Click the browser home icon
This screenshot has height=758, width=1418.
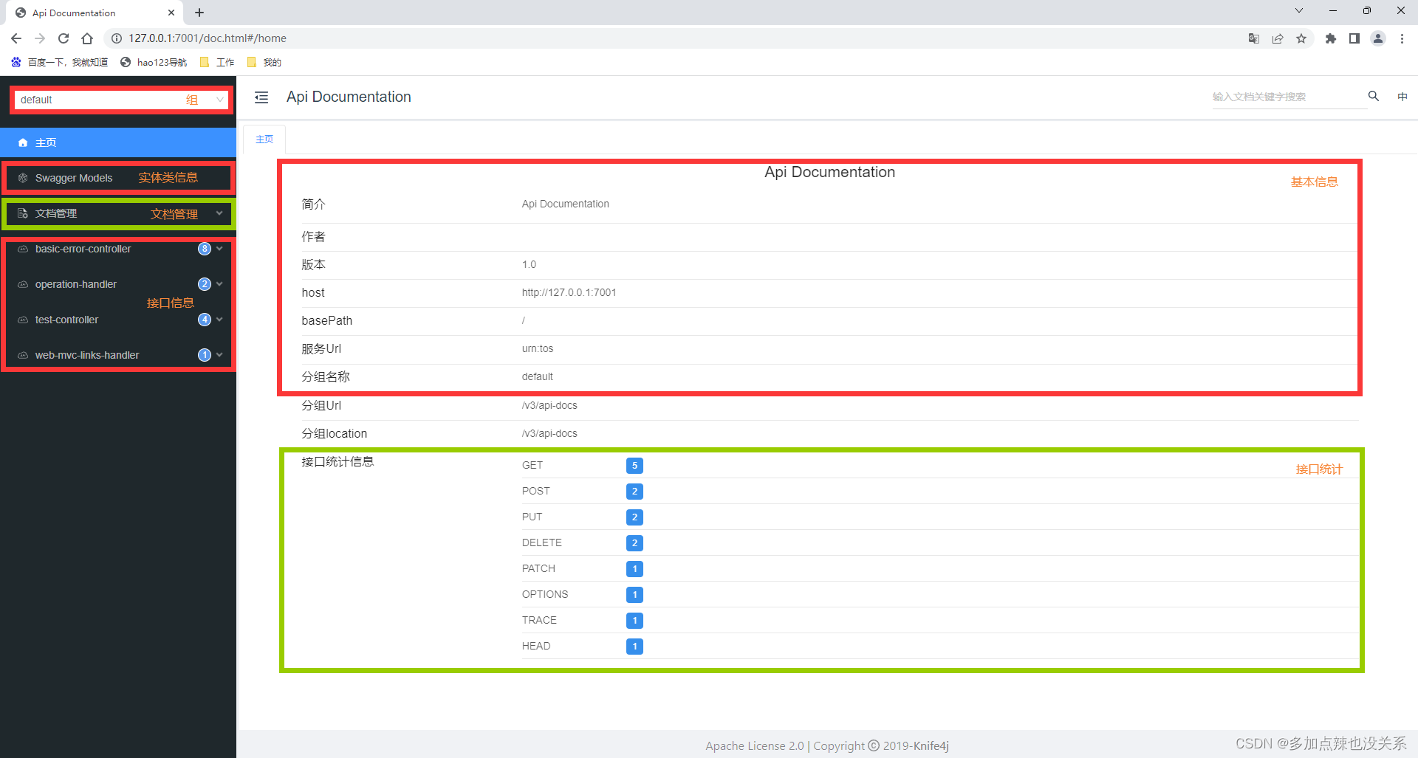(87, 38)
